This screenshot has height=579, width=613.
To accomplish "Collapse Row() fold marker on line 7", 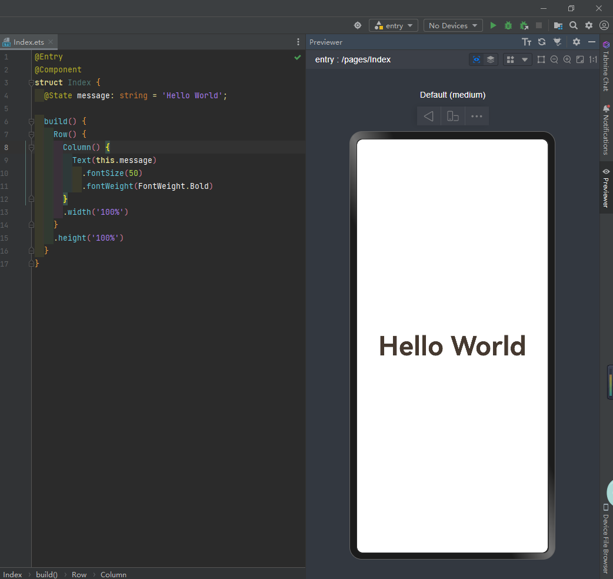I will 31,135.
